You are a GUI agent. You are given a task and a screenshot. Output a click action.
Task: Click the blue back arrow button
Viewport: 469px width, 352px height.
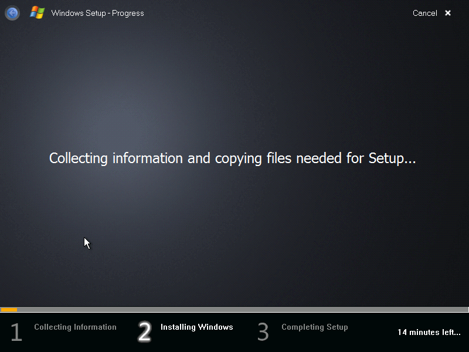(12, 13)
